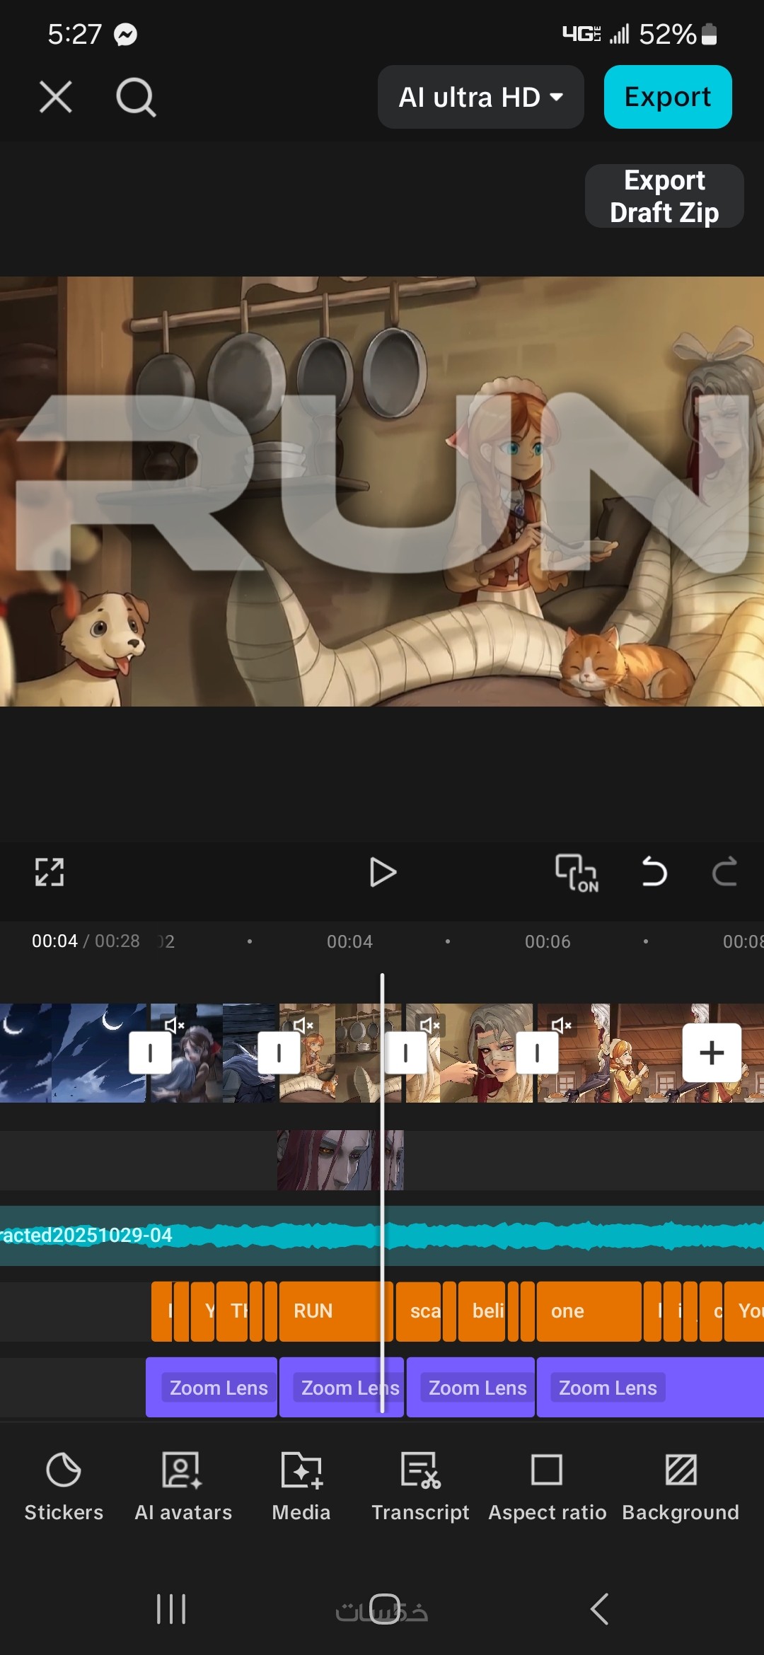Select the 'beli' text clip
Viewport: 764px width, 1655px height.
(x=482, y=1311)
